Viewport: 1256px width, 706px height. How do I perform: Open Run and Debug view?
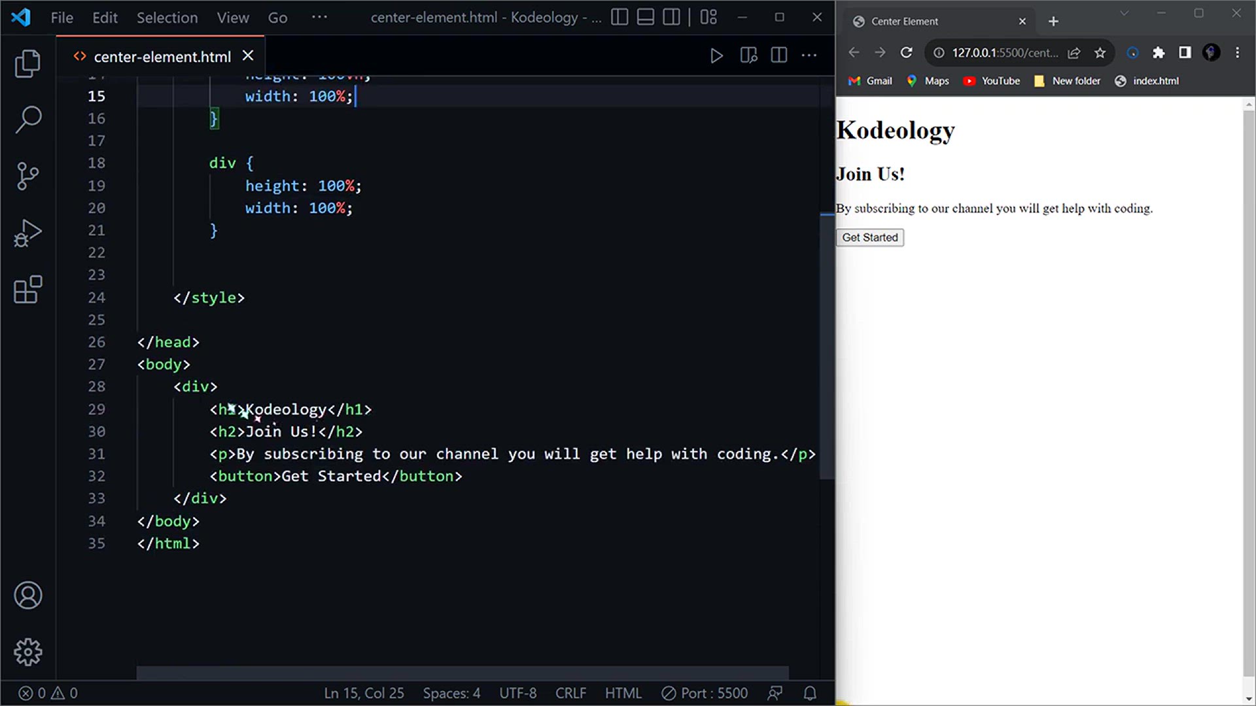(27, 233)
